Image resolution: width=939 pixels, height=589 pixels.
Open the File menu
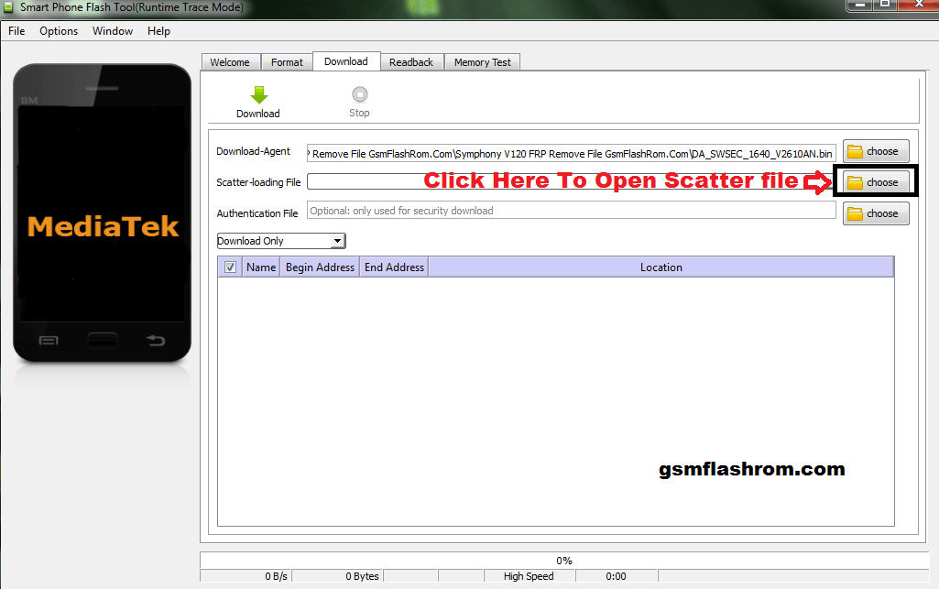[x=16, y=31]
